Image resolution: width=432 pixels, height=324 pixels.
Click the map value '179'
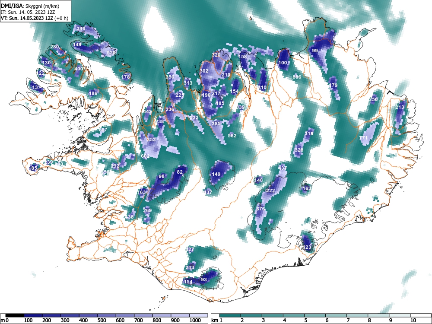pos(334,85)
